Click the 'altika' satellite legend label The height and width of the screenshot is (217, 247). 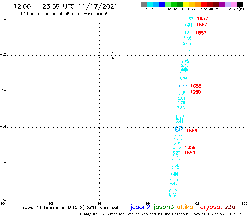pos(185,207)
